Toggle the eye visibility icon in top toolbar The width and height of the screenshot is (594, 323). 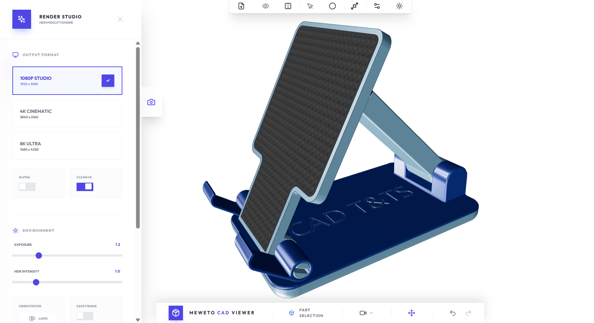[266, 6]
